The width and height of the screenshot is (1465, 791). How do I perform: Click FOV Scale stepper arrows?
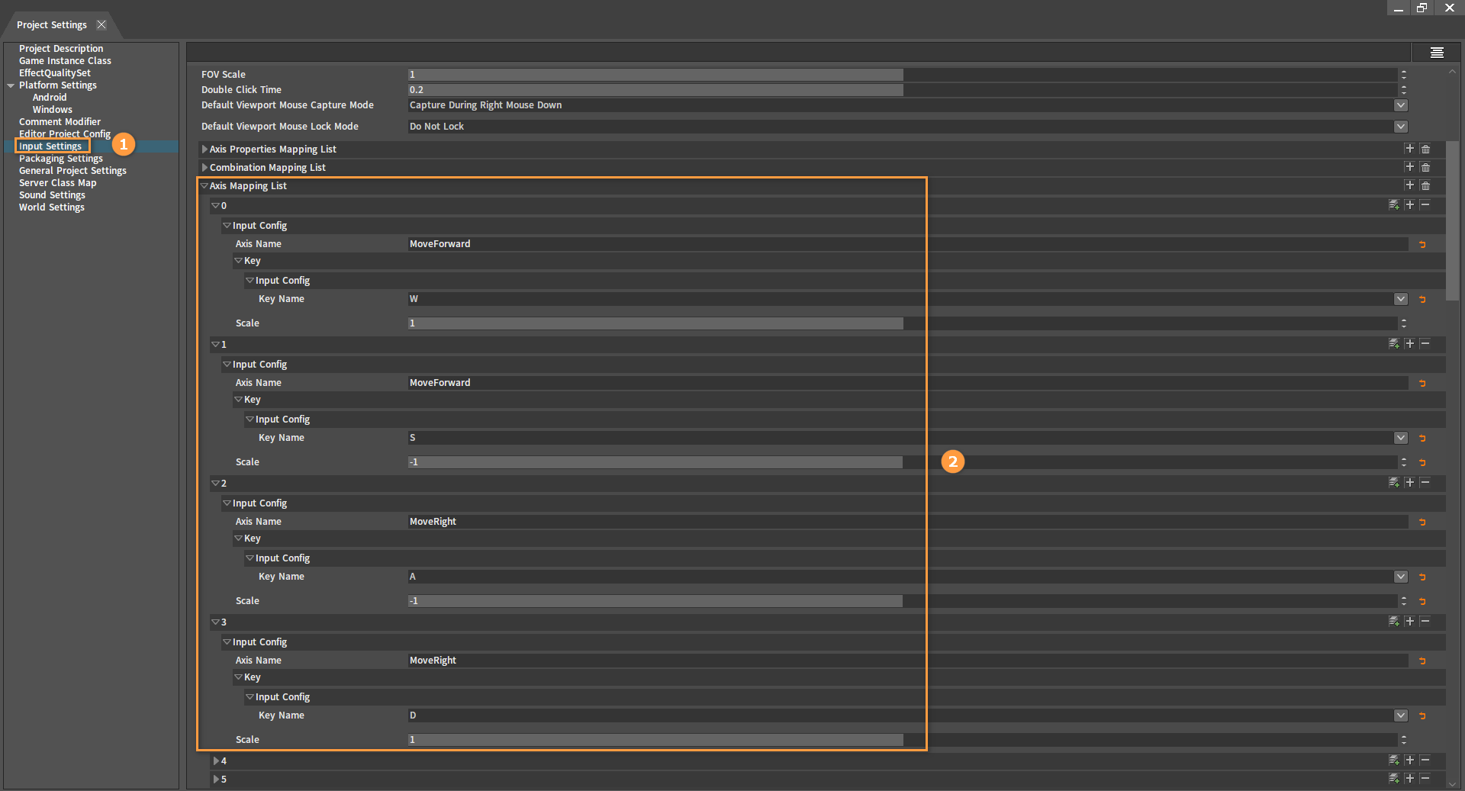pos(1403,75)
